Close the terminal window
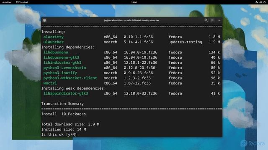 coord(219,20)
